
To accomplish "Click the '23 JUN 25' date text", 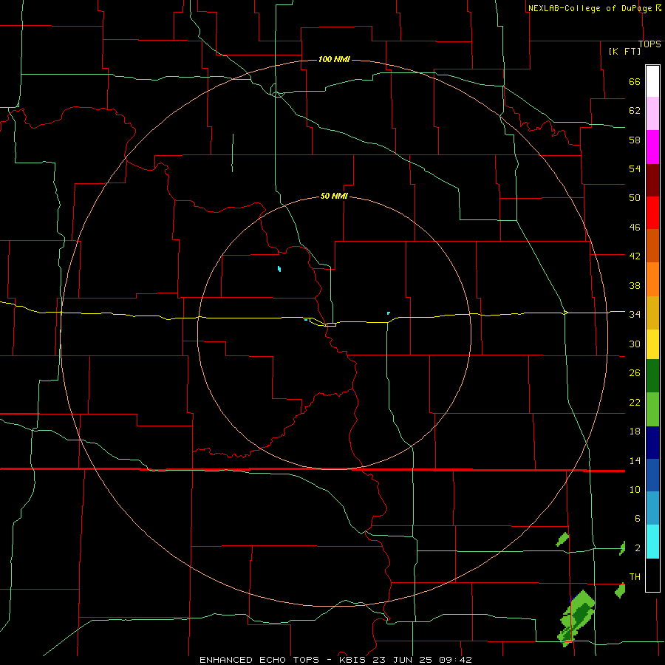I will point(403,660).
